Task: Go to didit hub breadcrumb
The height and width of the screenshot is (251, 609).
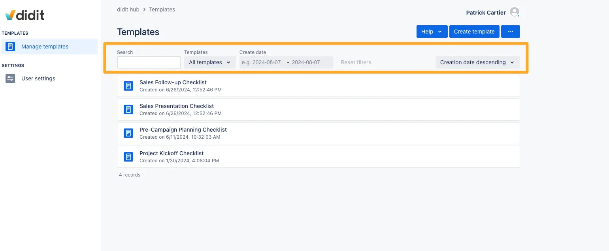Action: tap(128, 9)
